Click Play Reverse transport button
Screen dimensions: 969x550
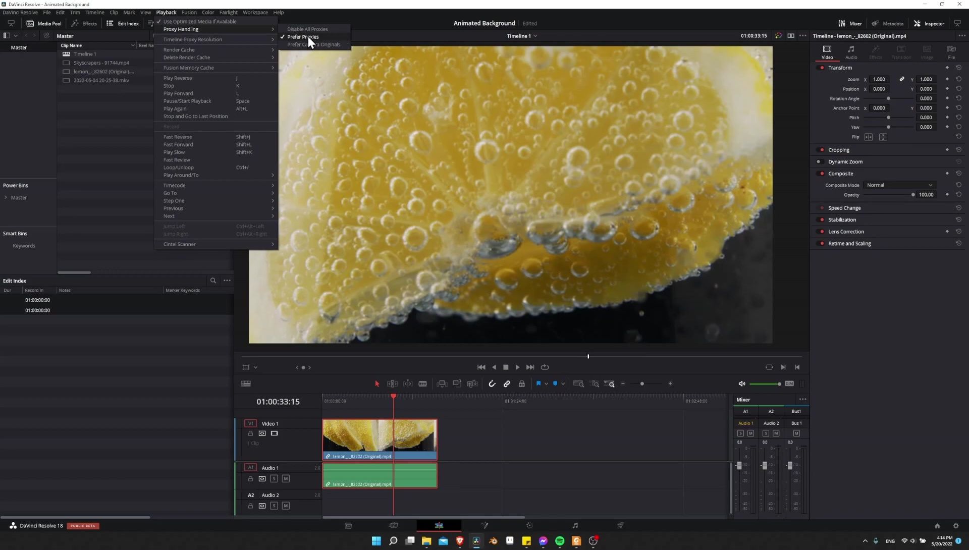point(494,367)
